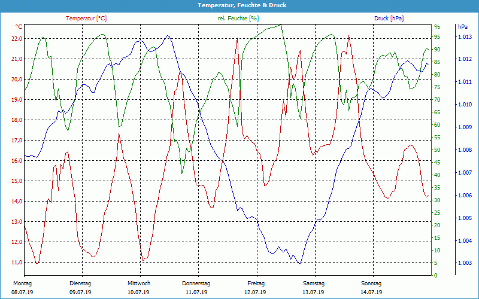Click the '40' humidity axis value

(437, 175)
